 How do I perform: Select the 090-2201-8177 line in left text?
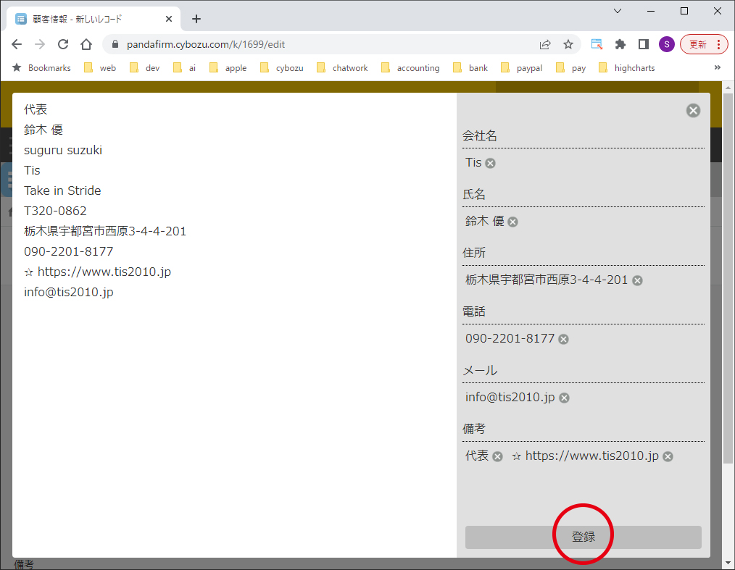pos(68,251)
